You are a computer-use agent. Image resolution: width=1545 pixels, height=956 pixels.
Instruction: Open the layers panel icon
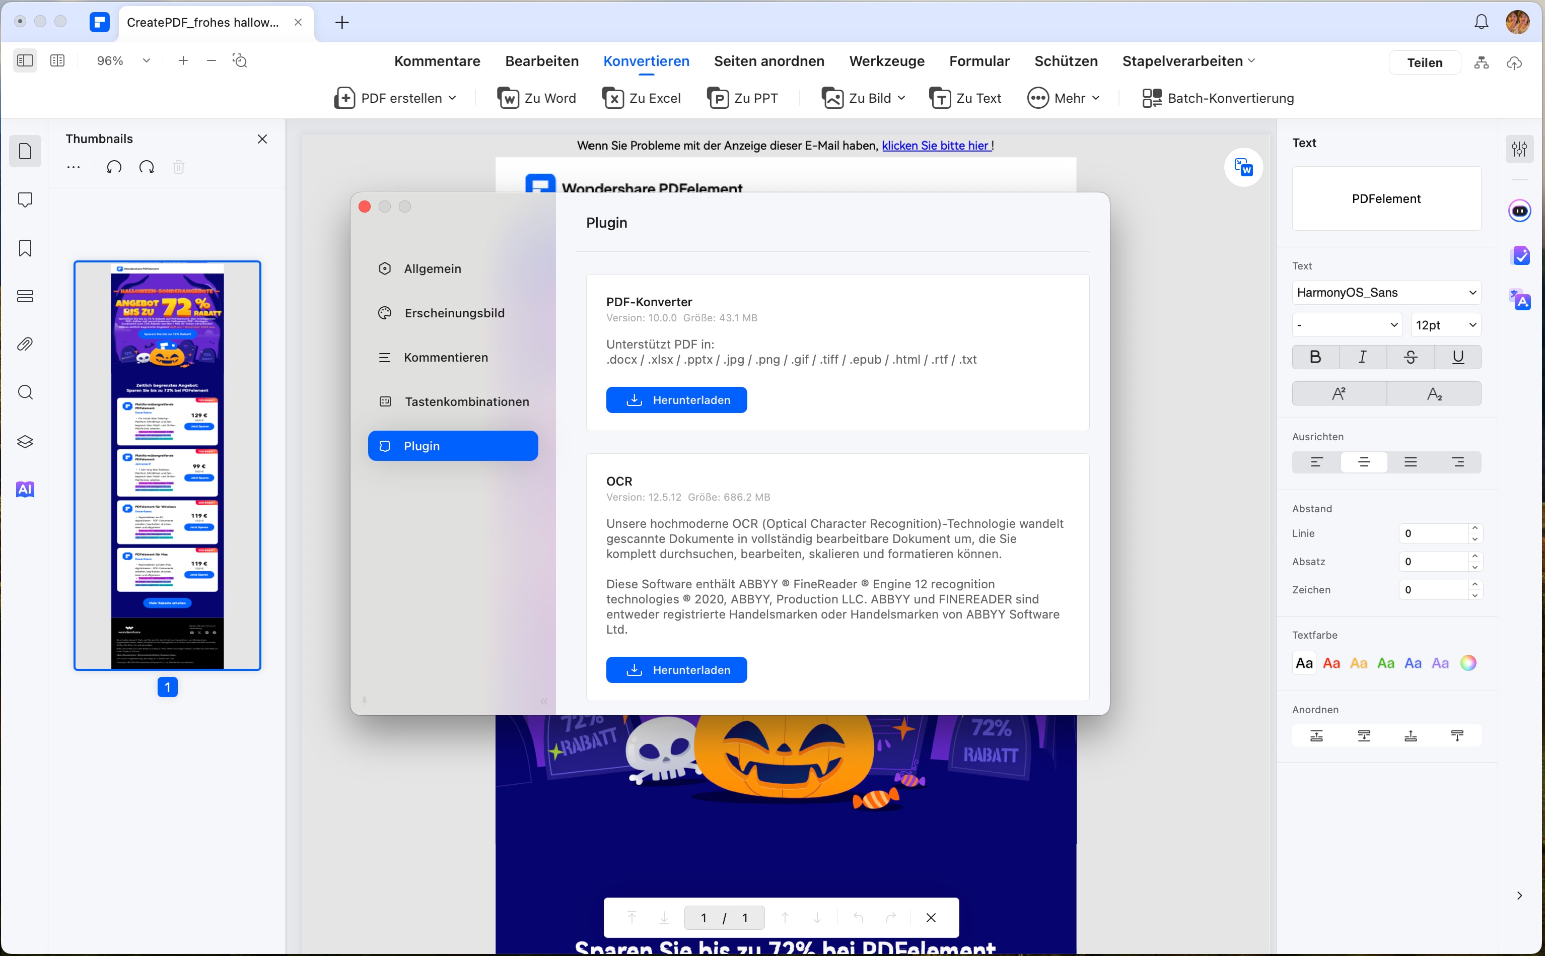click(25, 441)
